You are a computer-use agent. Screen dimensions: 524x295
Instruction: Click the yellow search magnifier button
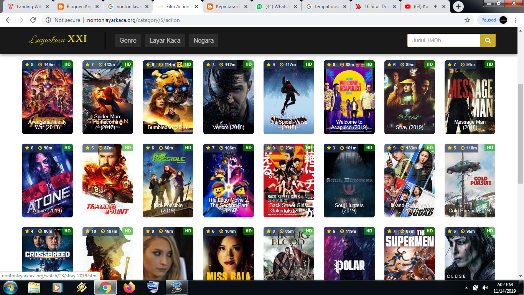click(x=488, y=40)
